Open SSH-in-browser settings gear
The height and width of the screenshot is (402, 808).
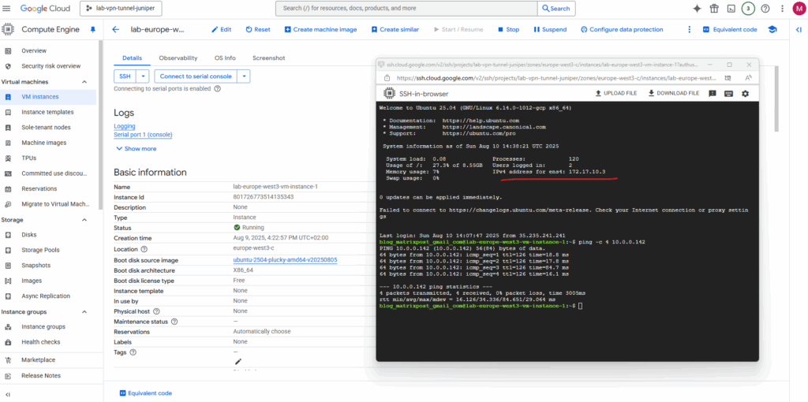(745, 93)
